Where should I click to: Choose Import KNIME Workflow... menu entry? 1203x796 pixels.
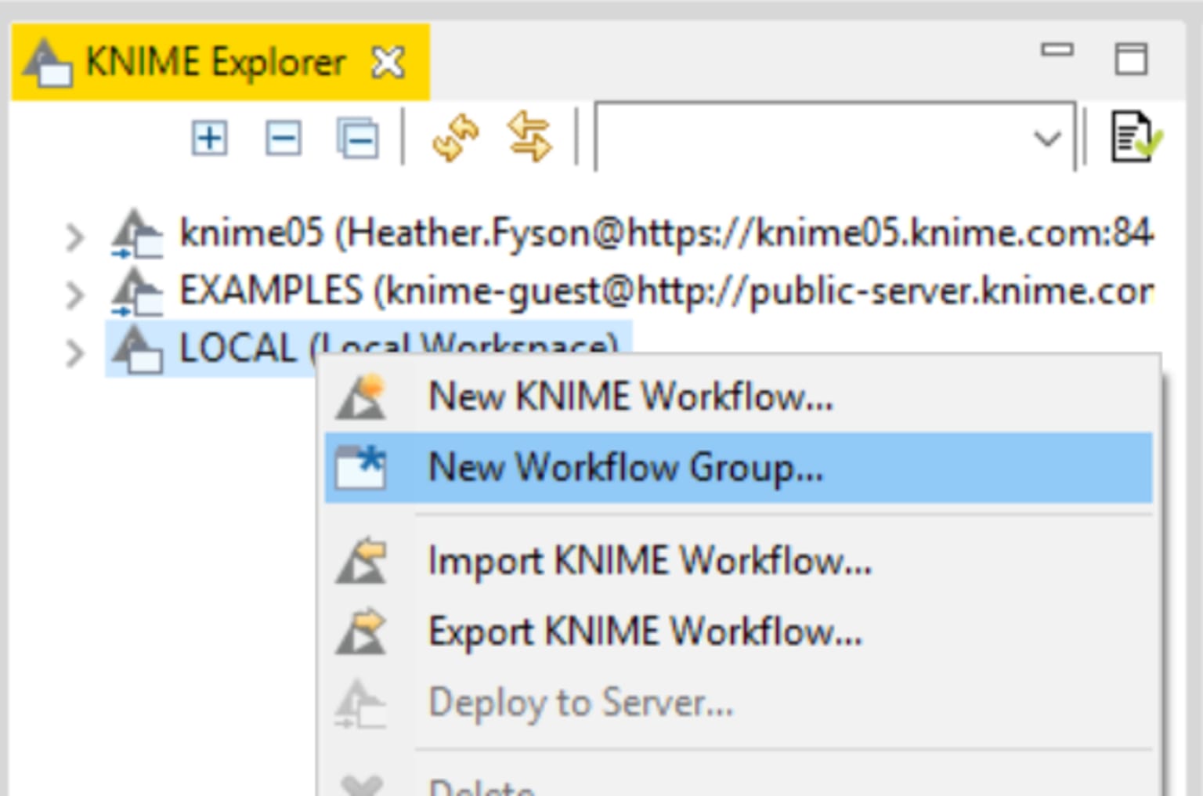pos(739,561)
